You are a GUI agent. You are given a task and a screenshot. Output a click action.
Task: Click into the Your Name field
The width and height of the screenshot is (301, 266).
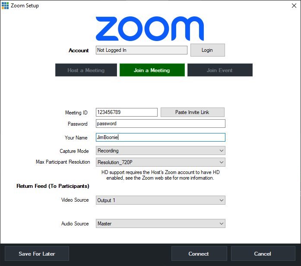pos(160,137)
